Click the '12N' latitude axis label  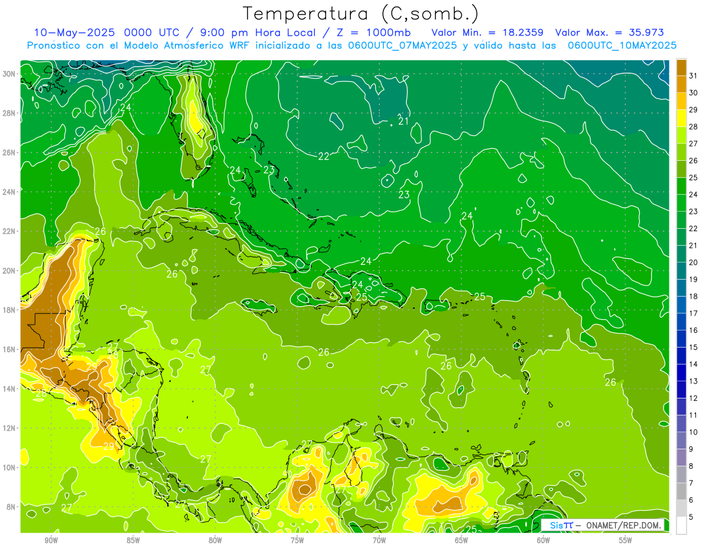pos(9,428)
